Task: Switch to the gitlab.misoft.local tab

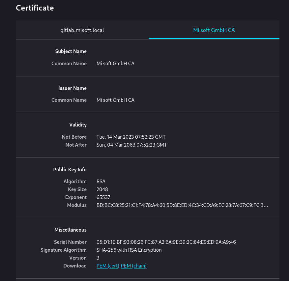Action: [82, 30]
